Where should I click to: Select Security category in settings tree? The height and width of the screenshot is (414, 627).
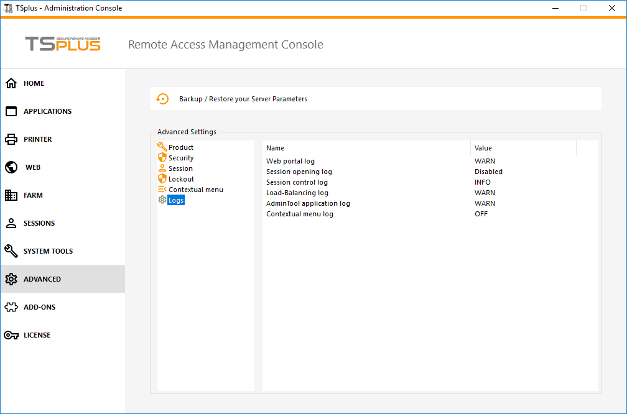point(181,158)
